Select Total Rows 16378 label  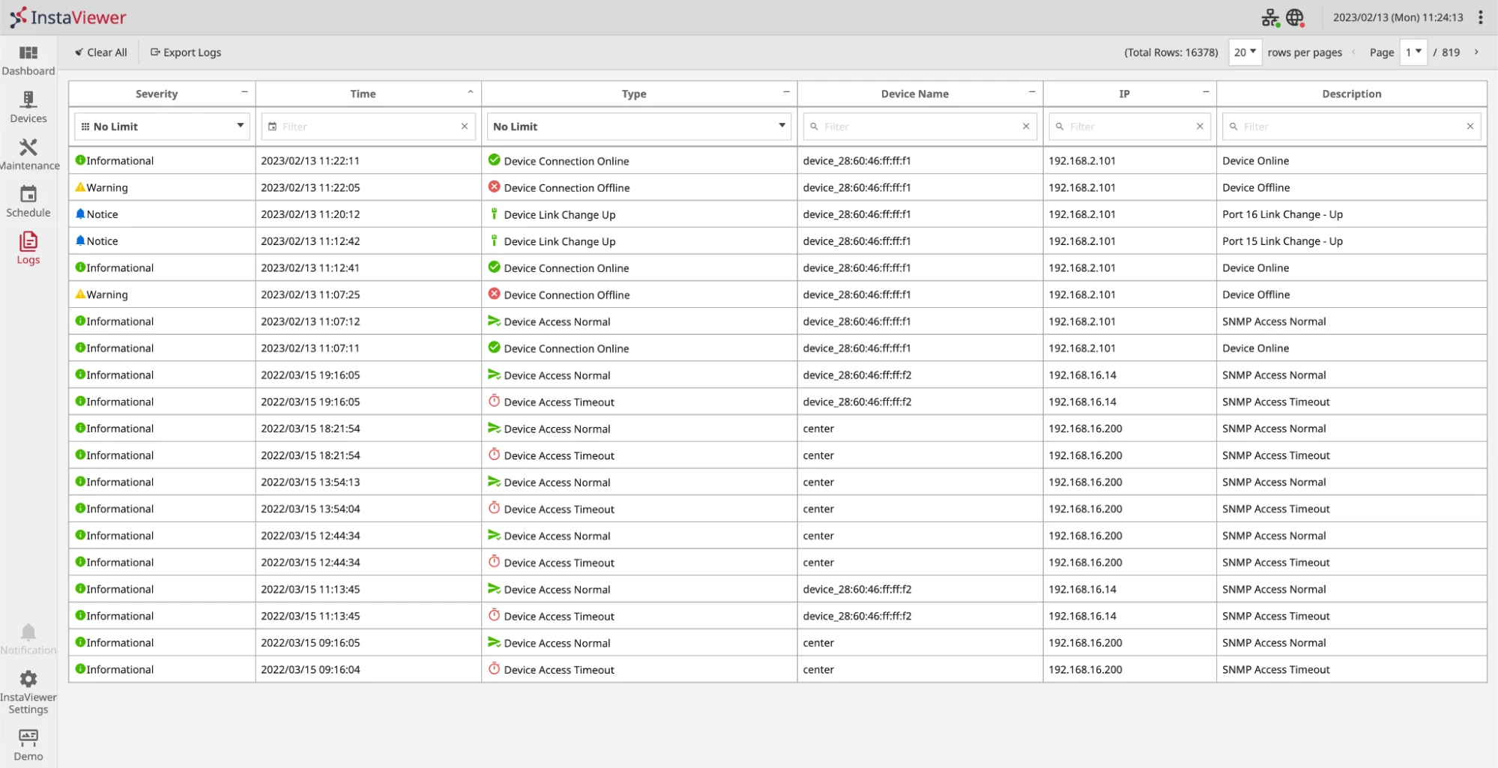(1171, 52)
